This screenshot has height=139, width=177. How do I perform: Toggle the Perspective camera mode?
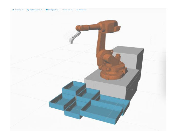(x=53, y=10)
